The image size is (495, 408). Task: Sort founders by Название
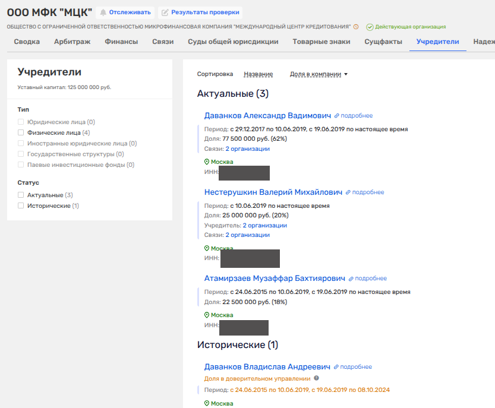[x=258, y=74]
